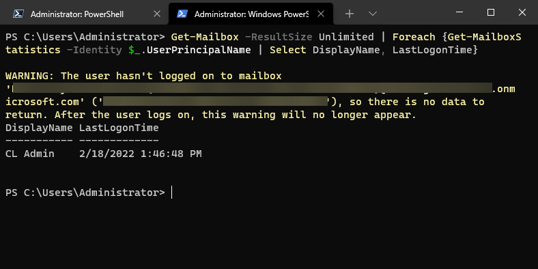Click the DisplayName column header

(x=39, y=128)
